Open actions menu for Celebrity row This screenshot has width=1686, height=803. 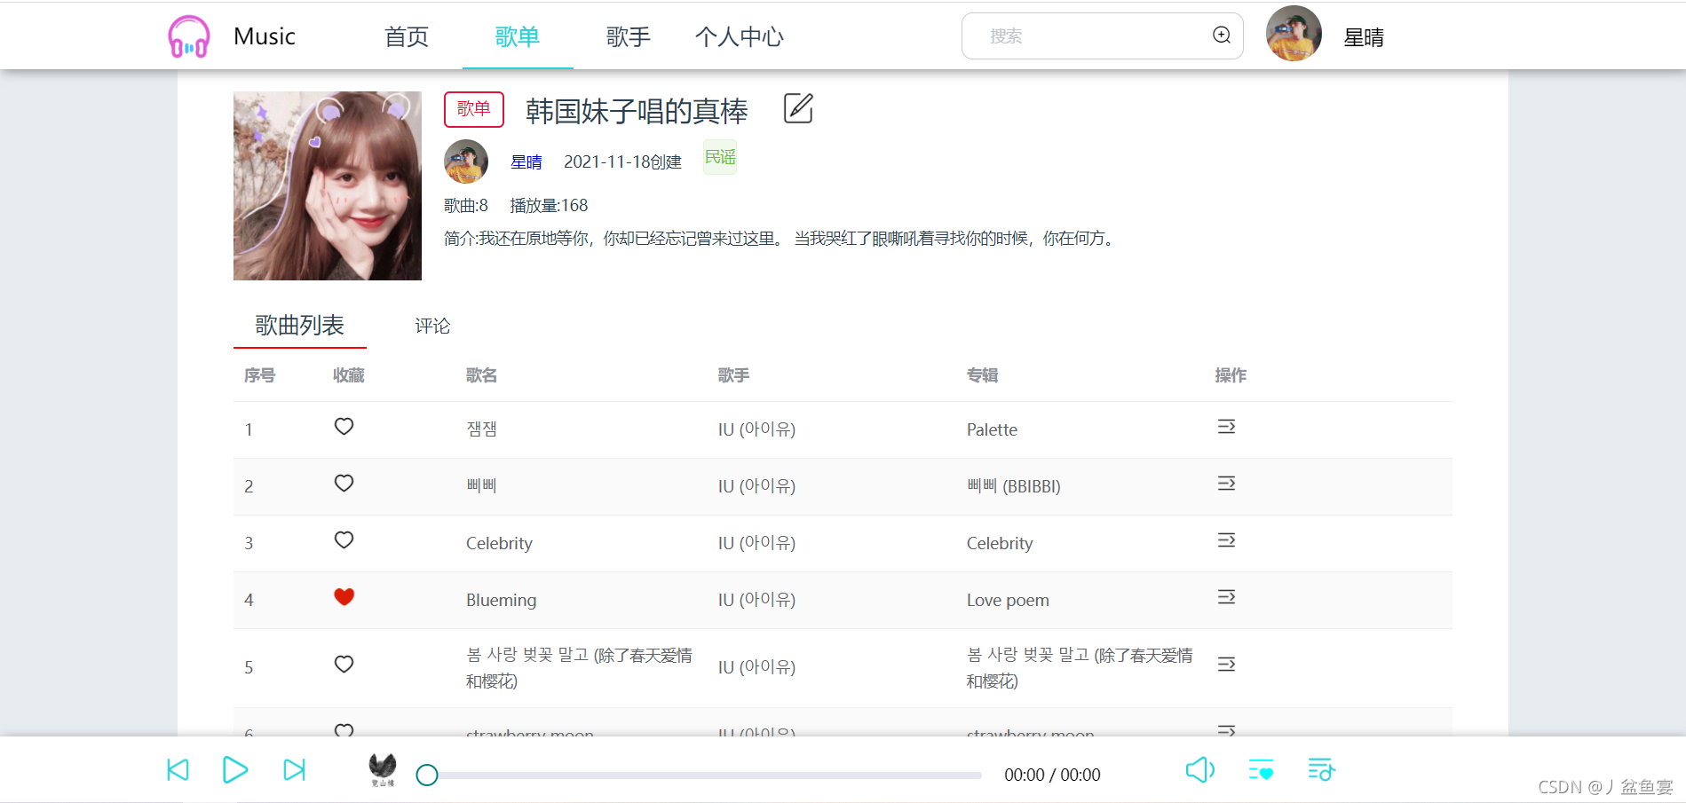[1226, 540]
